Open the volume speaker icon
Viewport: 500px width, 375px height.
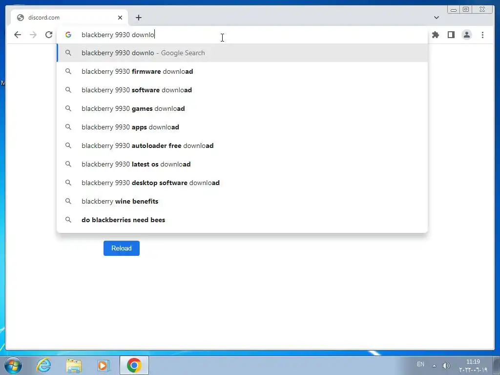click(x=446, y=366)
